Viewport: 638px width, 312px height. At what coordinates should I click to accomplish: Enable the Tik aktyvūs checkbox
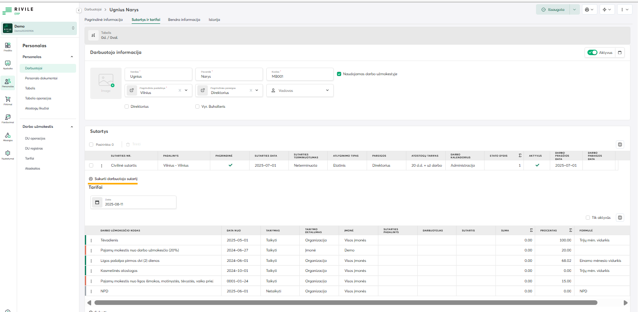[588, 218]
